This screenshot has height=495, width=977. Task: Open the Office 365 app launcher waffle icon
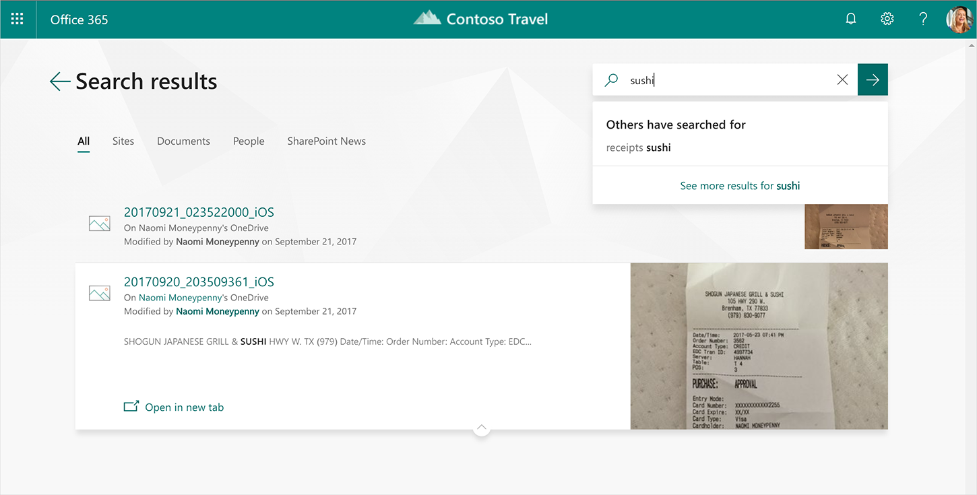coord(16,18)
